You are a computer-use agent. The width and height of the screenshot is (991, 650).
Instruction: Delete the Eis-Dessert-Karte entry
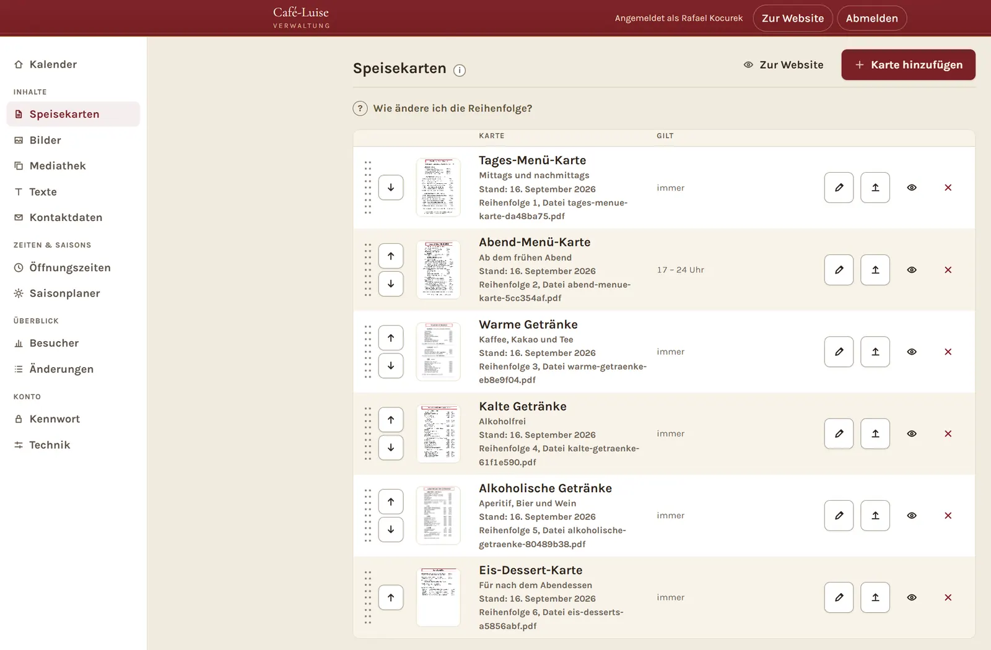tap(948, 597)
